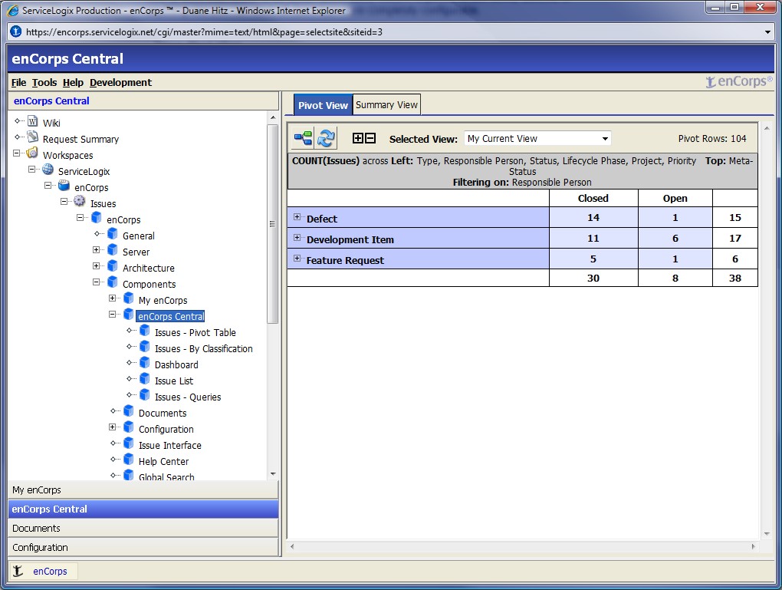The width and height of the screenshot is (782, 590).
Task: Click the Request Summary icon
Action: [x=33, y=137]
